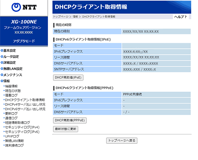Open the 障害ログ sidebar link

tap(11, 95)
